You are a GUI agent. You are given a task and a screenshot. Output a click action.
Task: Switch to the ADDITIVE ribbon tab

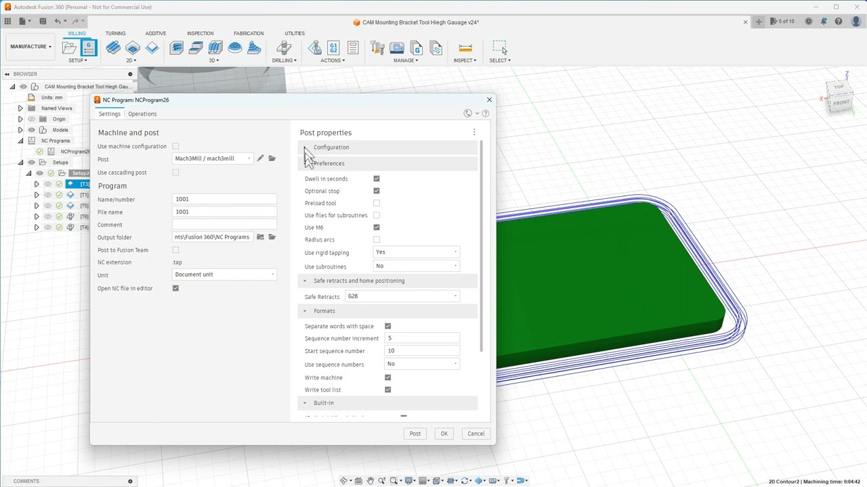(x=156, y=33)
